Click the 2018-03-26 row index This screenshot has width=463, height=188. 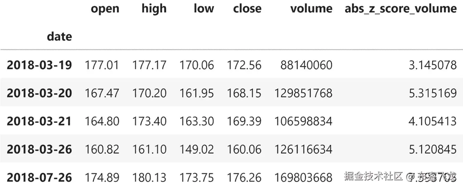tap(39, 150)
